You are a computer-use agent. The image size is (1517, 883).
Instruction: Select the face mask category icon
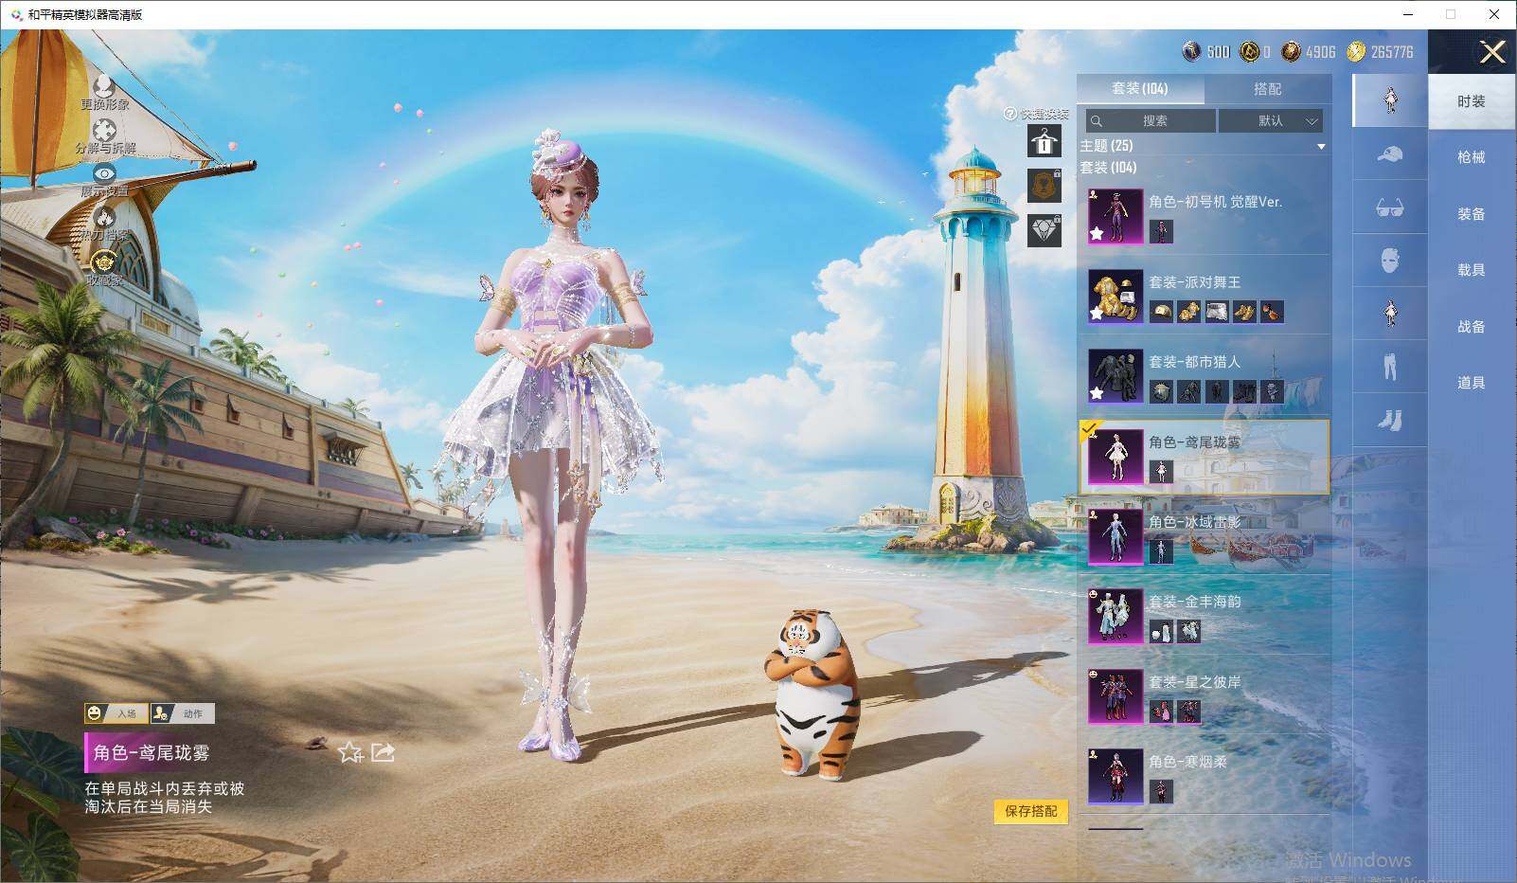[x=1390, y=260]
